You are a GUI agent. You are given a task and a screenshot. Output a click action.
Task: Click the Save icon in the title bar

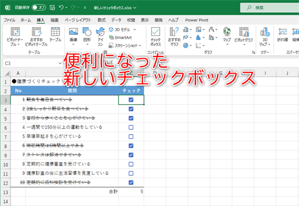pyautogui.click(x=52, y=8)
